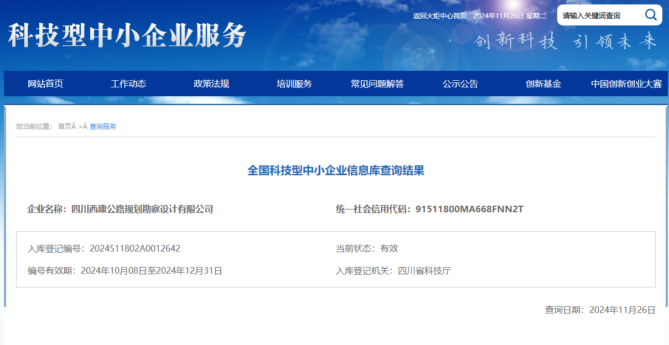Click the 查询服务 breadcrumb link
The image size is (669, 345).
tap(103, 127)
